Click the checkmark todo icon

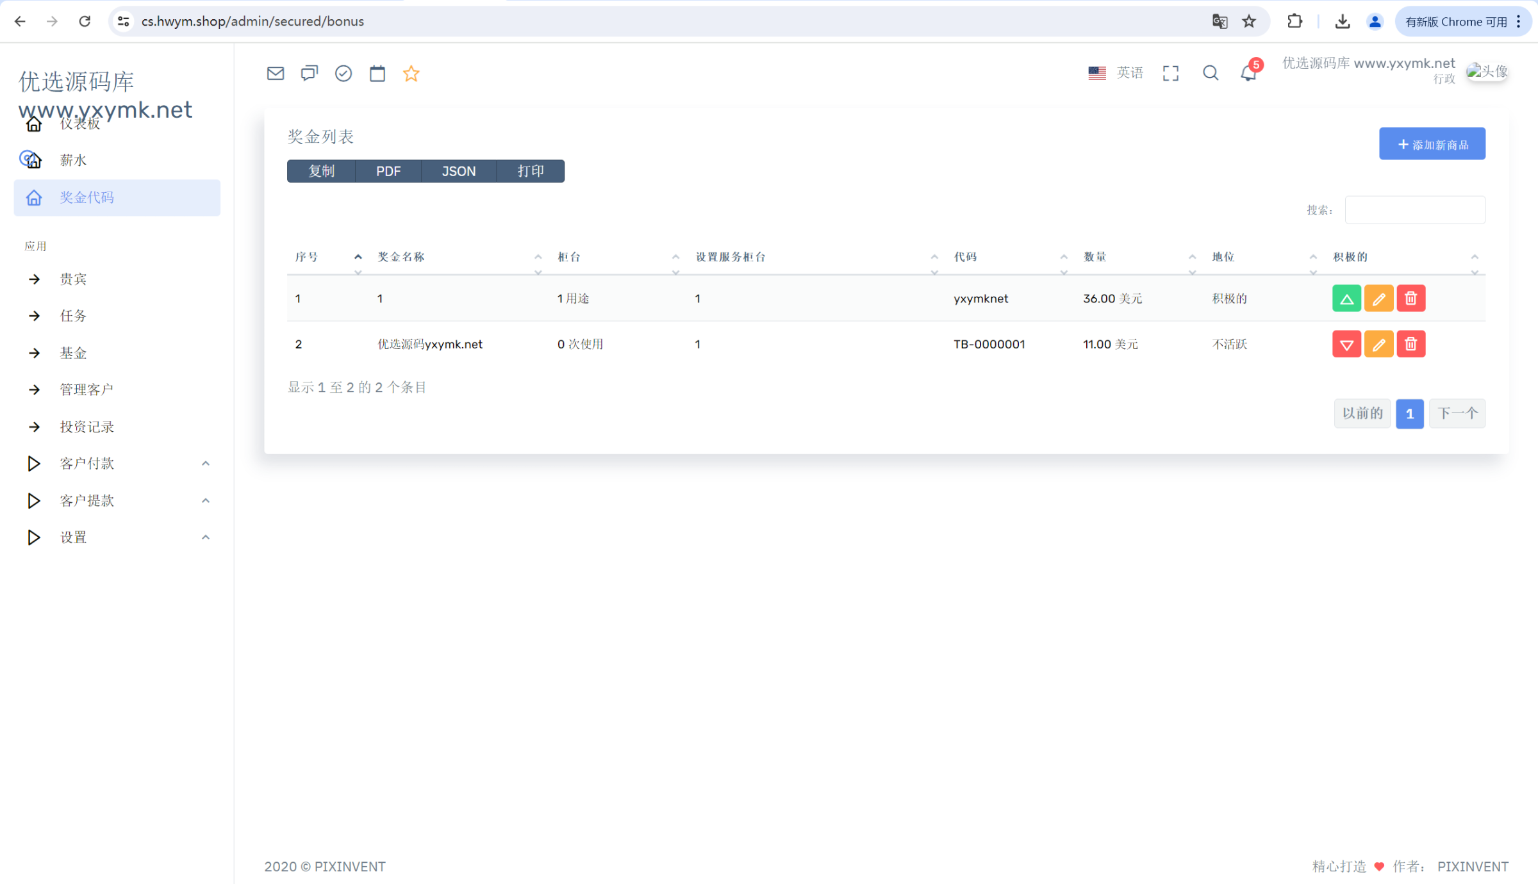(x=343, y=74)
